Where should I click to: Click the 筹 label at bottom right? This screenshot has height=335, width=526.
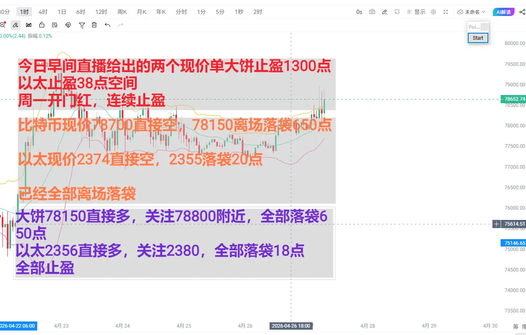pos(515,326)
